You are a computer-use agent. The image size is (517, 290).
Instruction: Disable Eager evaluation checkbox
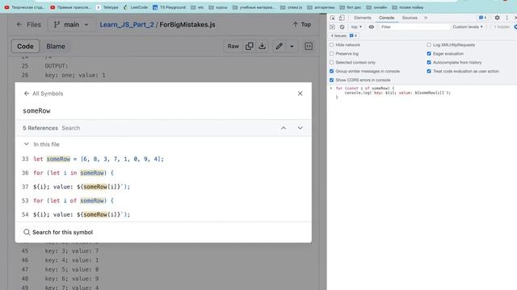pos(429,54)
